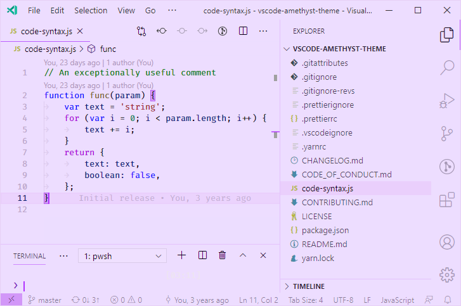Open CONTRIBUTING.md file

tap(356, 203)
